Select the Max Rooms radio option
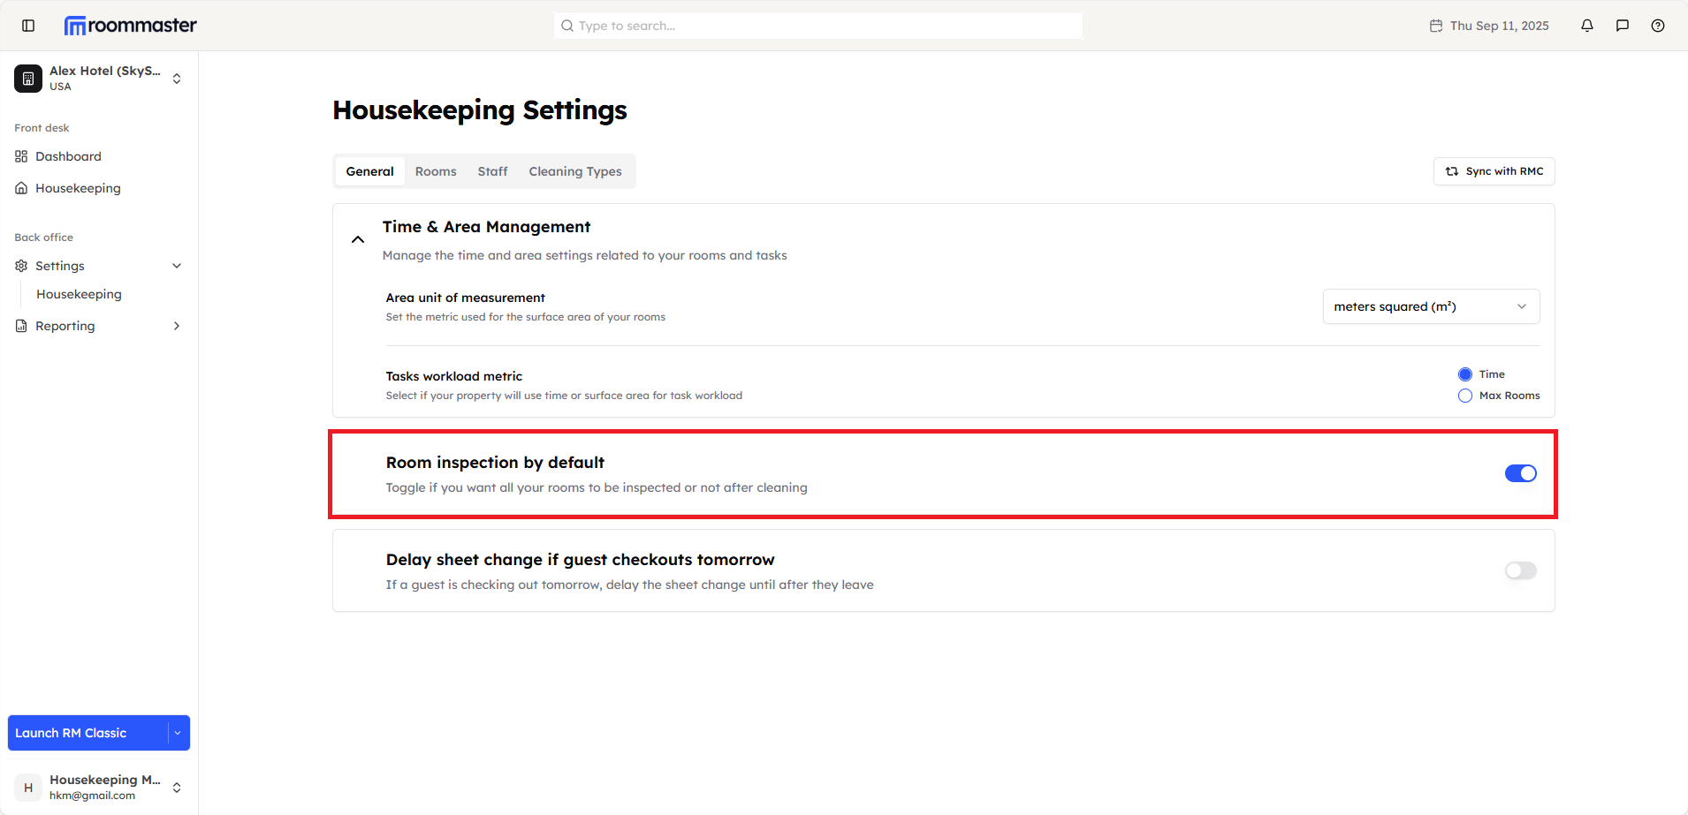Image resolution: width=1688 pixels, height=815 pixels. (1465, 396)
